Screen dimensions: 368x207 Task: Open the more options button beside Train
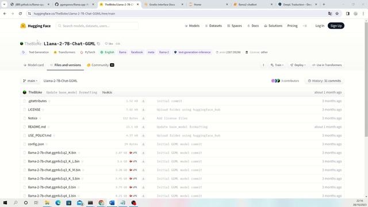click(263, 65)
